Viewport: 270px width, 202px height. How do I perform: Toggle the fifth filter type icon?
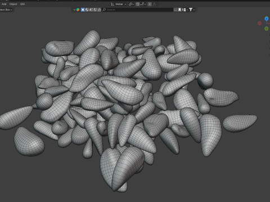click(x=99, y=10)
